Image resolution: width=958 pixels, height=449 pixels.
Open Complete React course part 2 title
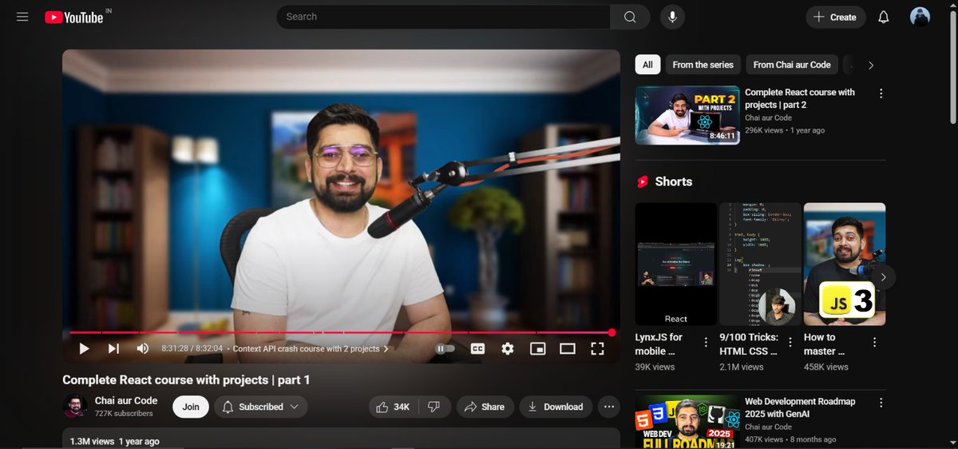(x=800, y=98)
